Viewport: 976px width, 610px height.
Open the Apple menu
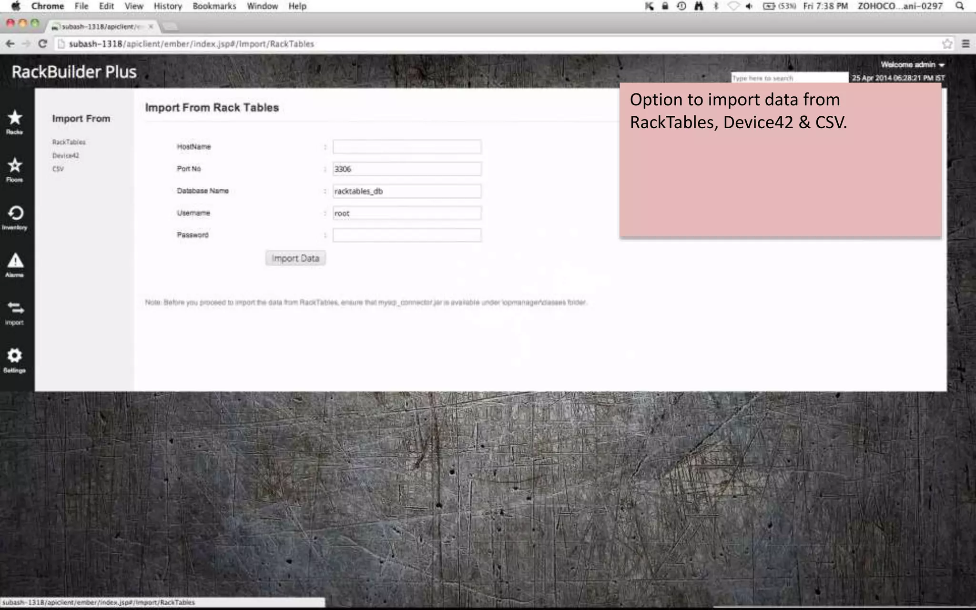tap(16, 6)
